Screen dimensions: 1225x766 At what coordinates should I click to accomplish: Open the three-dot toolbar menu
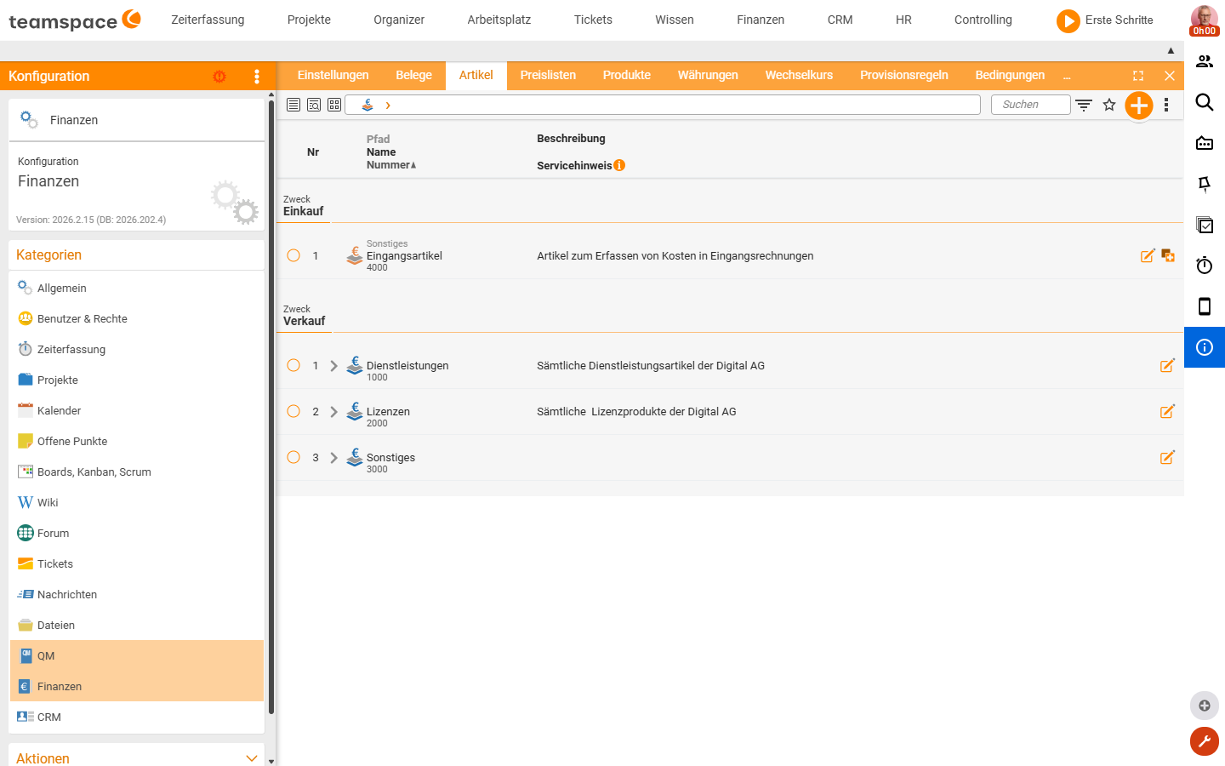tap(1166, 105)
